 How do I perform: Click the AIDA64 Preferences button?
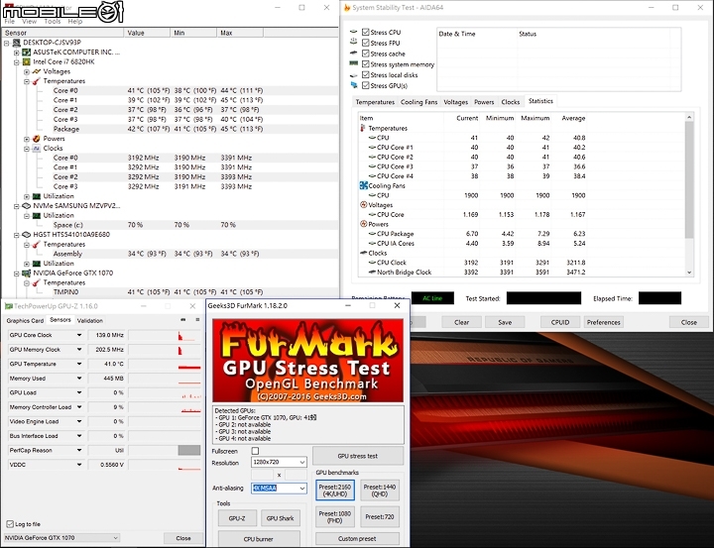pos(603,322)
